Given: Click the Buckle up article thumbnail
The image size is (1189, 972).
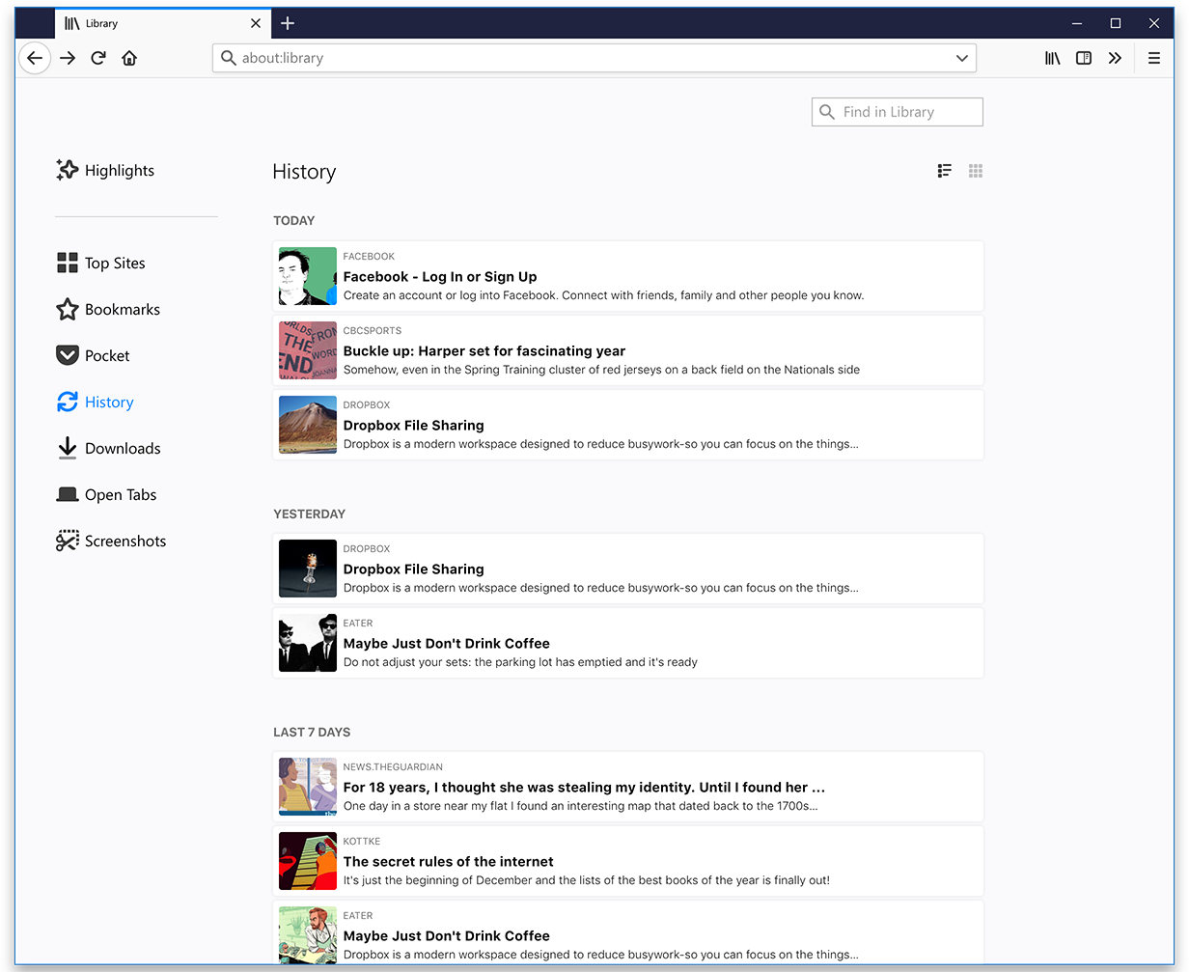Looking at the screenshot, I should [308, 350].
